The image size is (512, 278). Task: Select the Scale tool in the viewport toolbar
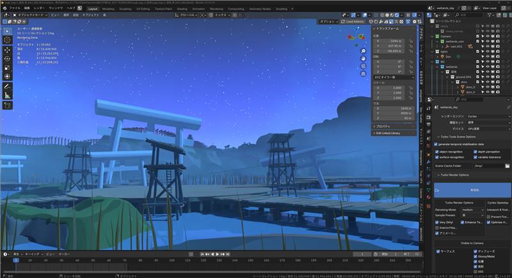[7, 68]
